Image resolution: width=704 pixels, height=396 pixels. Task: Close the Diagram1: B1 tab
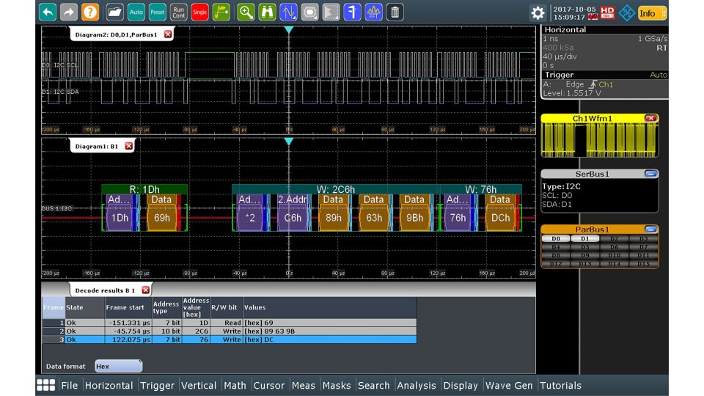(129, 146)
